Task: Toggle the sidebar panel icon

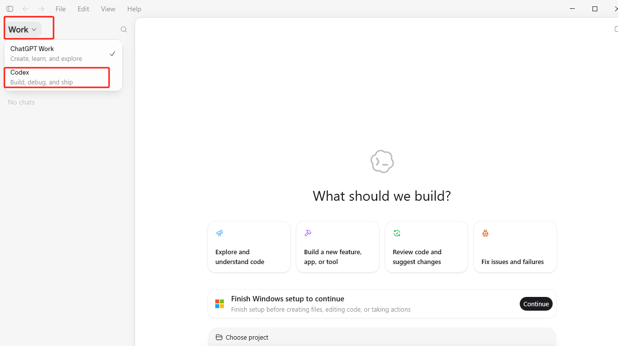Action: click(x=10, y=9)
